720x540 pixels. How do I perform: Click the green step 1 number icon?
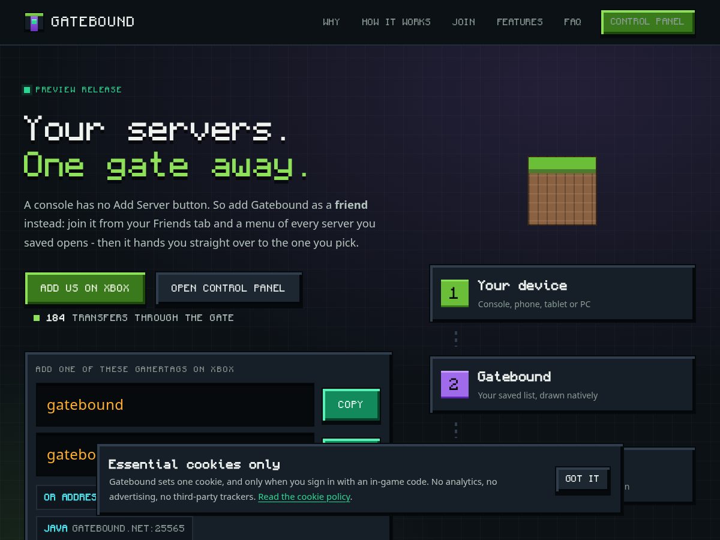(454, 293)
